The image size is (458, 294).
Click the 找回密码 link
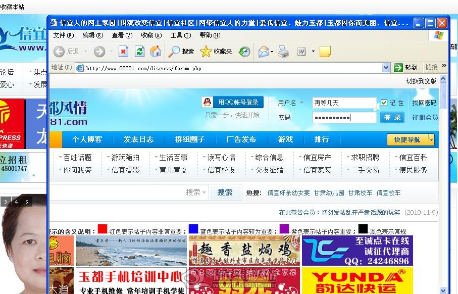(424, 103)
